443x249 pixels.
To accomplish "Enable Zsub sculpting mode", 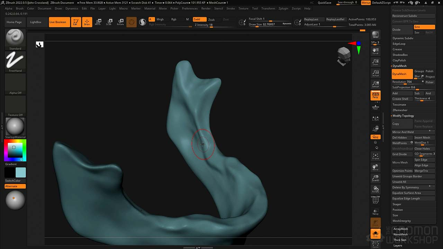I will pos(211,20).
